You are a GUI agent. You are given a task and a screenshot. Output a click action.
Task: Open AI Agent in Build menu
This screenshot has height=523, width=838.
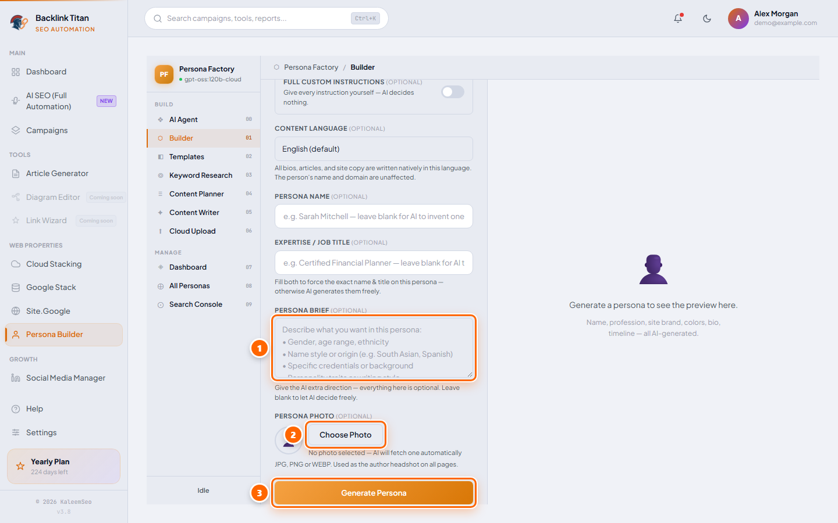click(x=204, y=120)
